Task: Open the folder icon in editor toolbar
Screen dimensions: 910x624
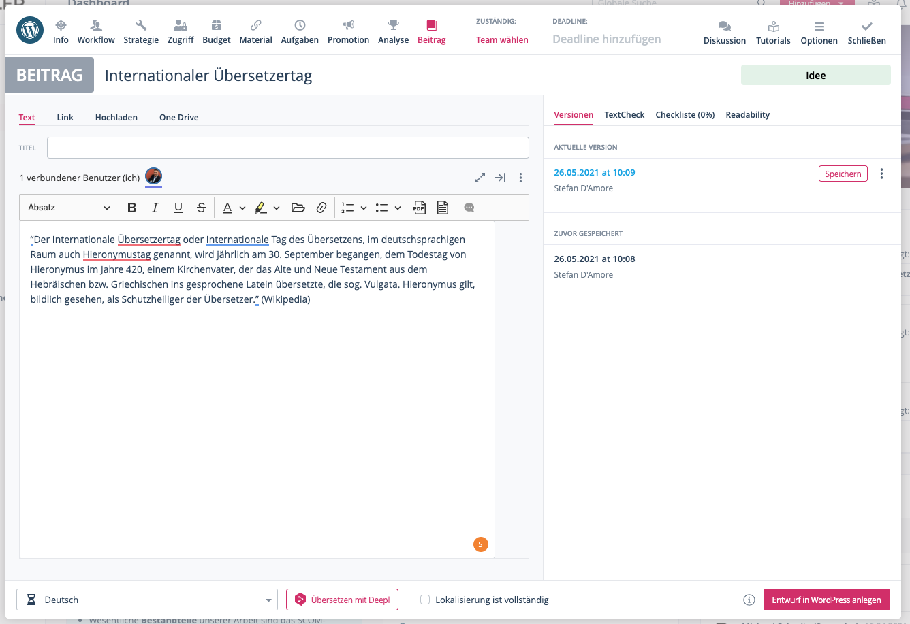Action: [298, 208]
